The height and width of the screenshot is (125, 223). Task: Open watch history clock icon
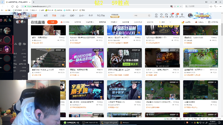[156, 16]
